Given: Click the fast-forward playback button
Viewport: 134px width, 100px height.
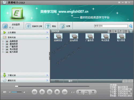Looking at the screenshot, I should click(x=65, y=92).
